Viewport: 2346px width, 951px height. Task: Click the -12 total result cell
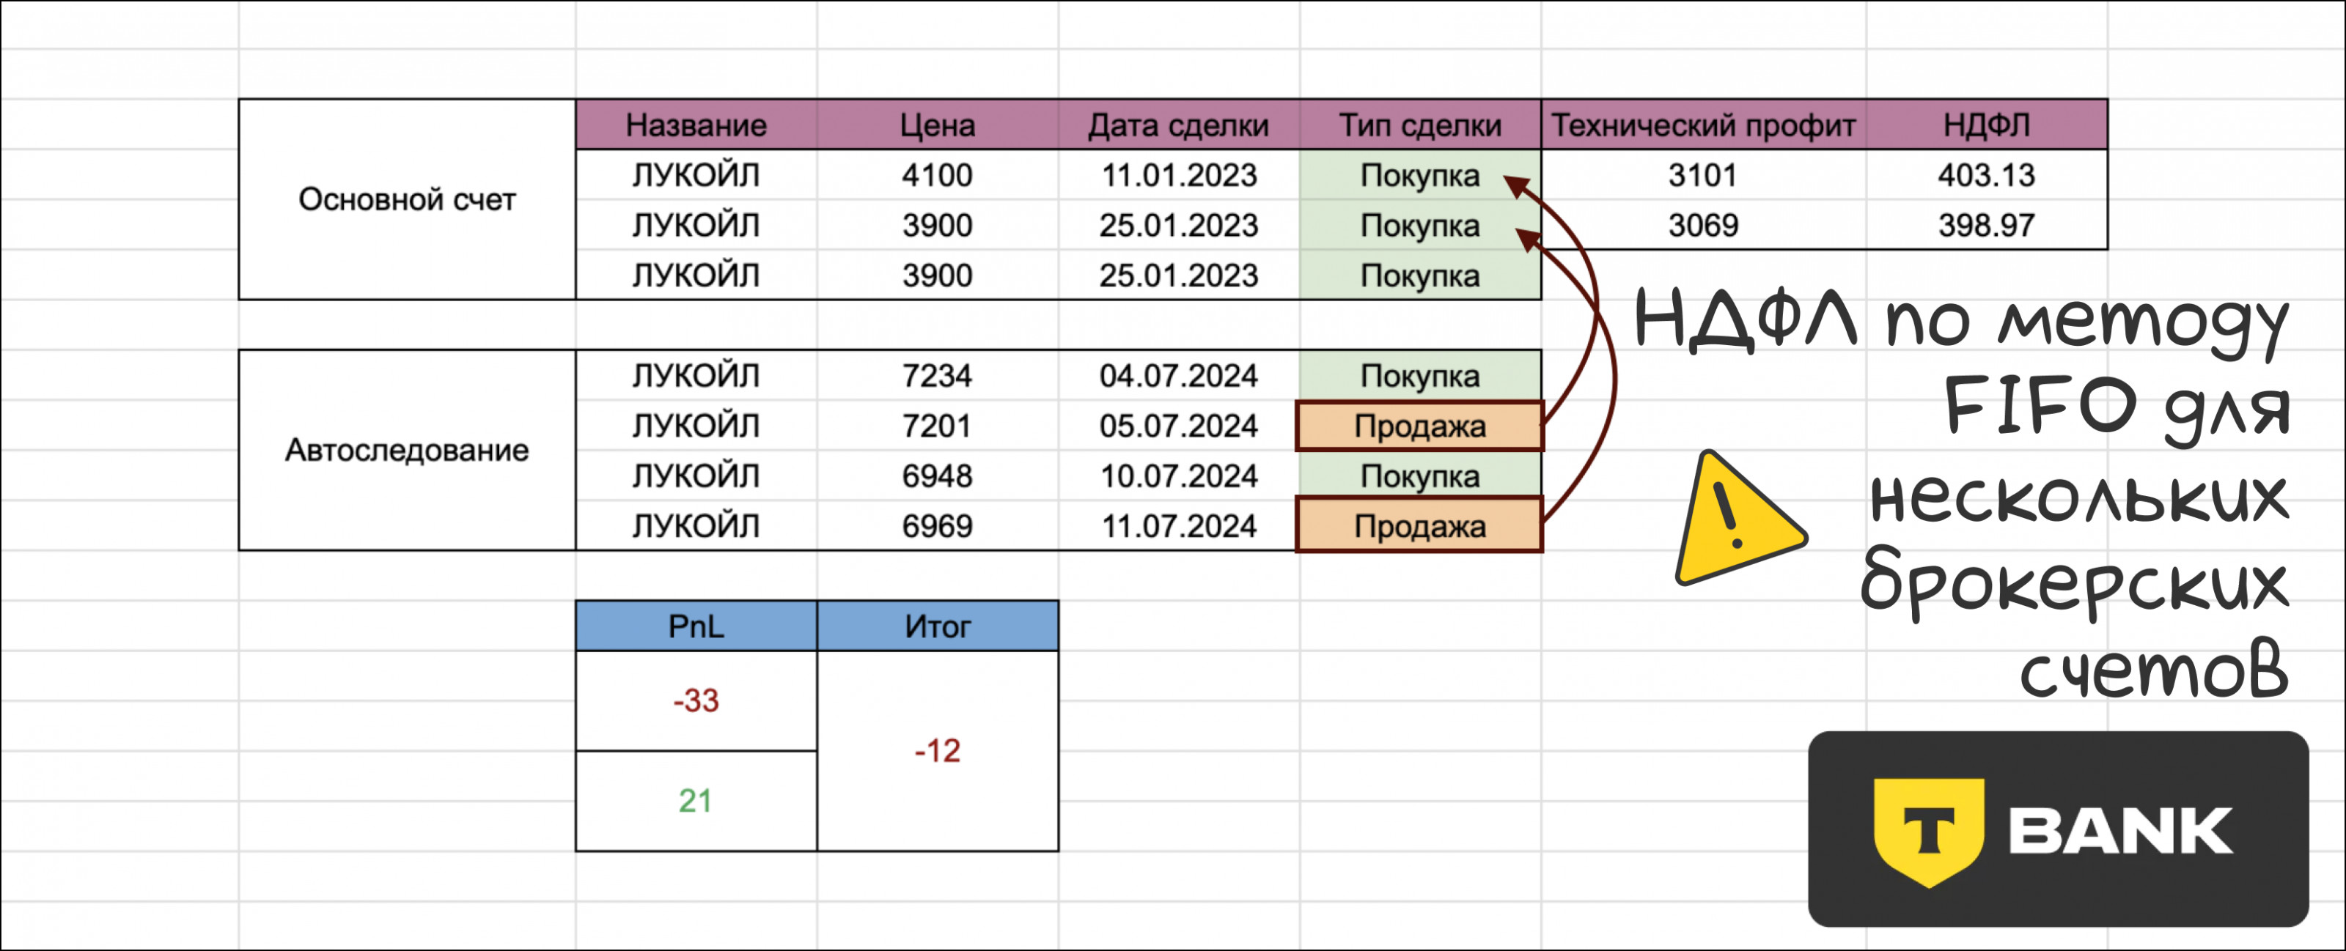937,751
